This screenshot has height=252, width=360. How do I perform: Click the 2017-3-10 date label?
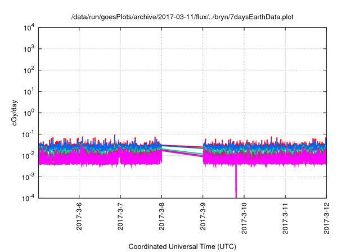coord(244,218)
